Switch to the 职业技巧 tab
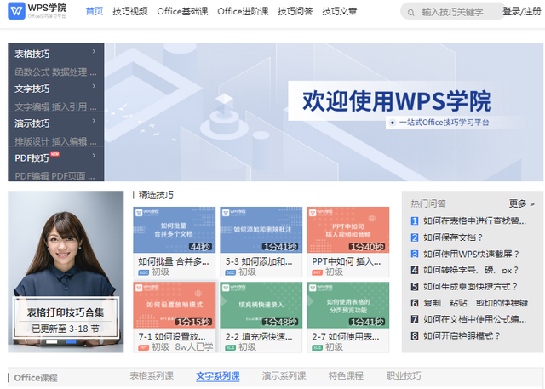Screen dimensions: 545x389 click(404, 375)
